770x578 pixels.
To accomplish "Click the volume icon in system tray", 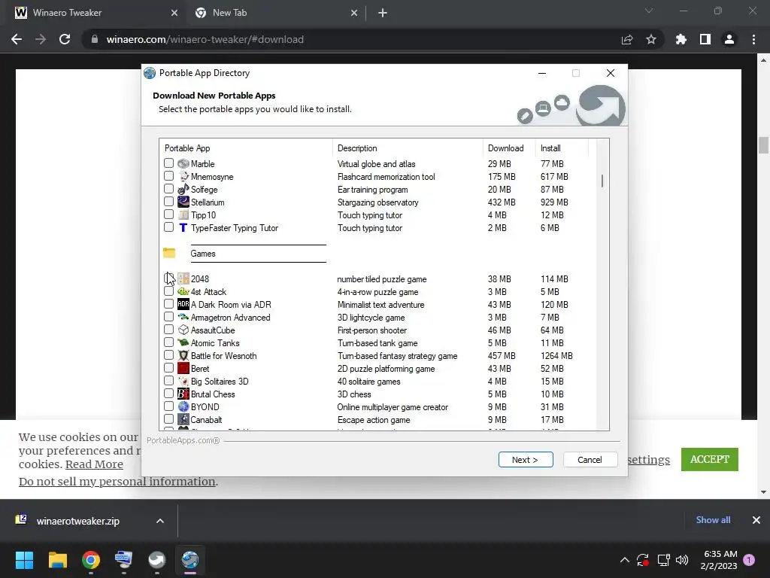I will (x=682, y=560).
